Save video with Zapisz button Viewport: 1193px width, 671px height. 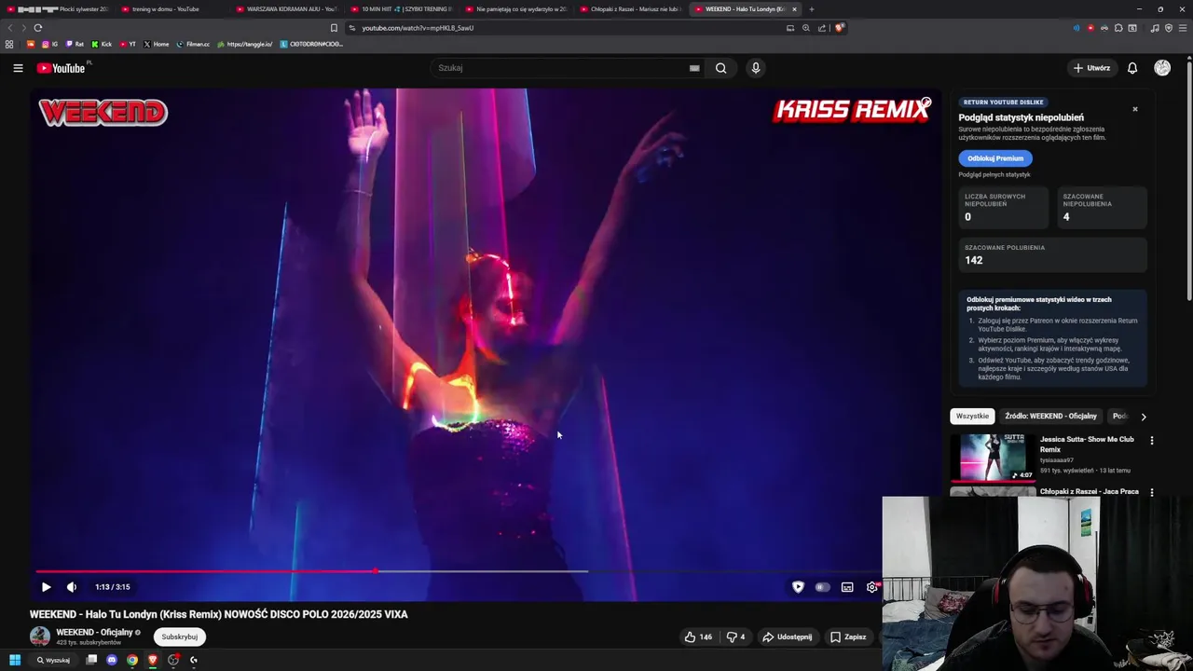pyautogui.click(x=848, y=637)
